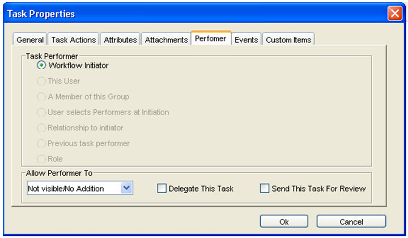Image resolution: width=408 pixels, height=238 pixels.
Task: Open the Events tab
Action: [246, 39]
